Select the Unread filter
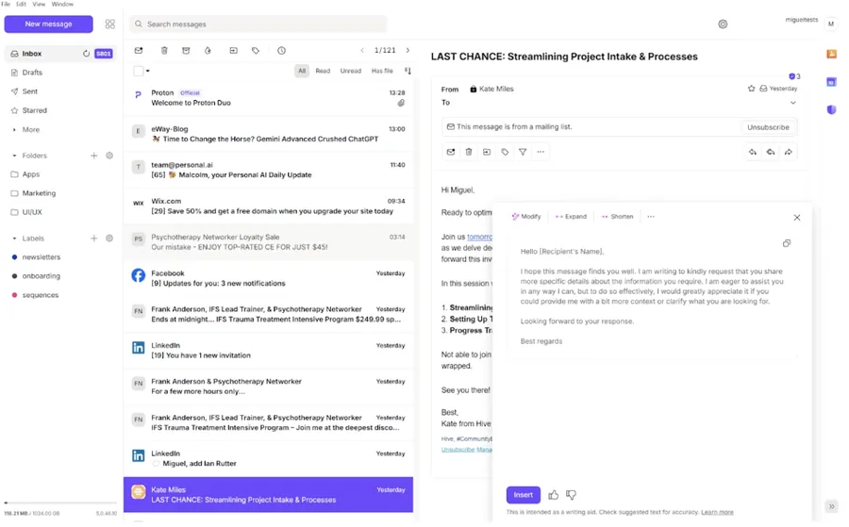The height and width of the screenshot is (527, 849). 350,71
